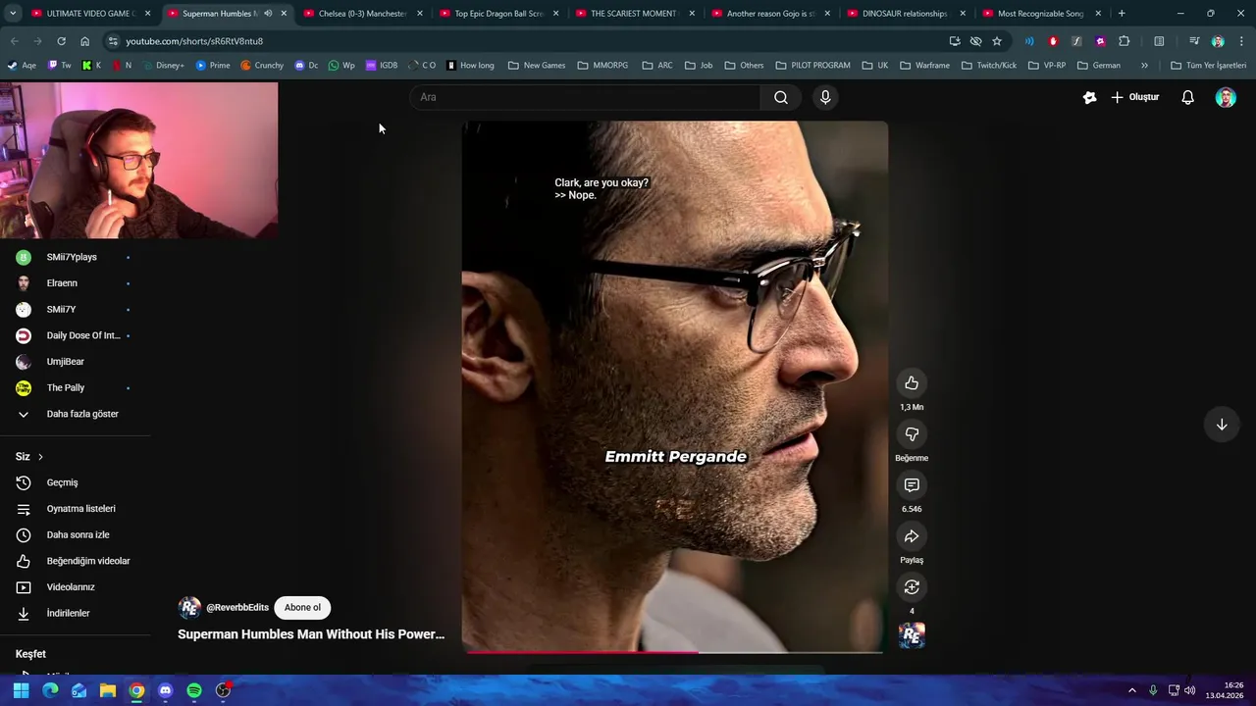
Task: Open the ReverbbEdits channel avatar
Action: click(189, 608)
